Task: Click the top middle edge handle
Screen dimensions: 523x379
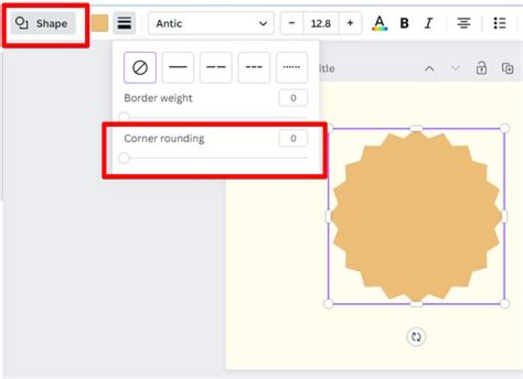Action: tap(416, 128)
